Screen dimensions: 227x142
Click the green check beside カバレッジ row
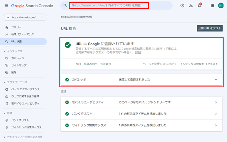67,80
